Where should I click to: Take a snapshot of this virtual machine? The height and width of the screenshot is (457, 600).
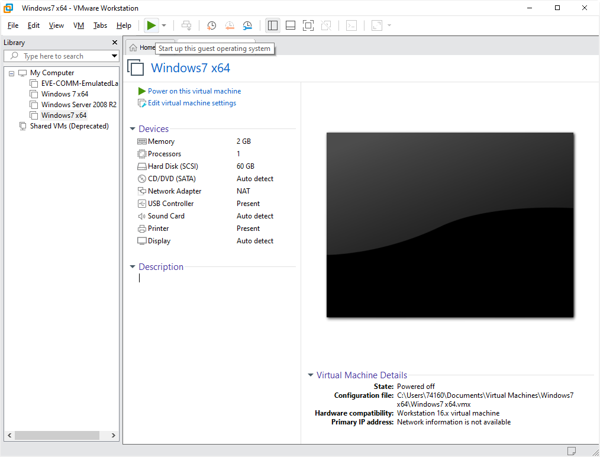click(x=211, y=25)
